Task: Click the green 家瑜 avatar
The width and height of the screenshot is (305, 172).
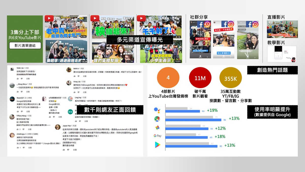Action: (x=70, y=112)
